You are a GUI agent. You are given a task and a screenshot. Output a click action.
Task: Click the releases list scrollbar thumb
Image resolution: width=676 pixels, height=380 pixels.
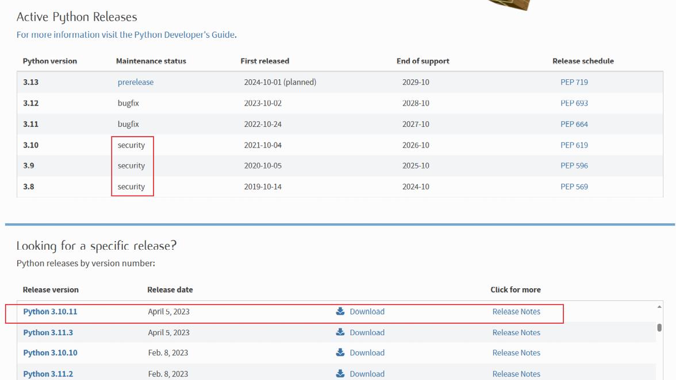coord(659,328)
